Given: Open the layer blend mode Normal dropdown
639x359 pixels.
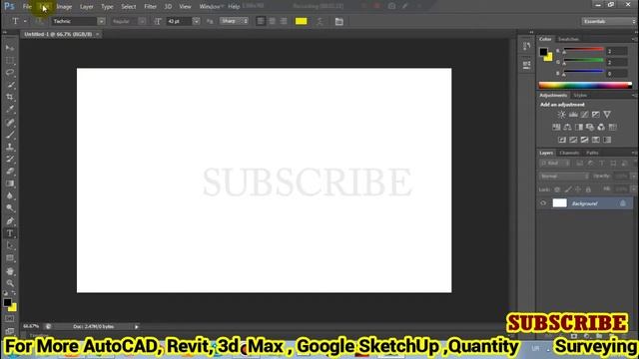Looking at the screenshot, I should point(564,177).
